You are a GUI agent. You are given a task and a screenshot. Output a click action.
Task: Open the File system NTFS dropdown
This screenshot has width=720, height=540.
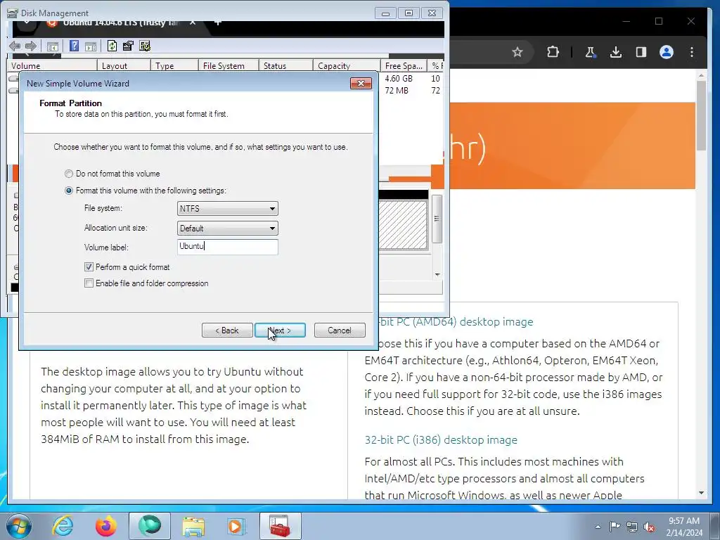pyautogui.click(x=227, y=208)
